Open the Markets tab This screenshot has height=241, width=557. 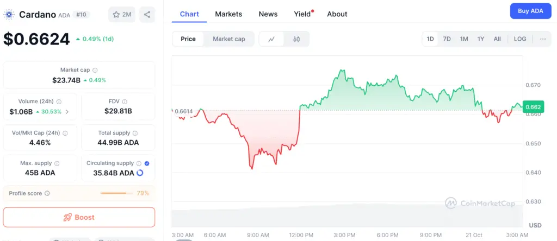click(x=228, y=14)
